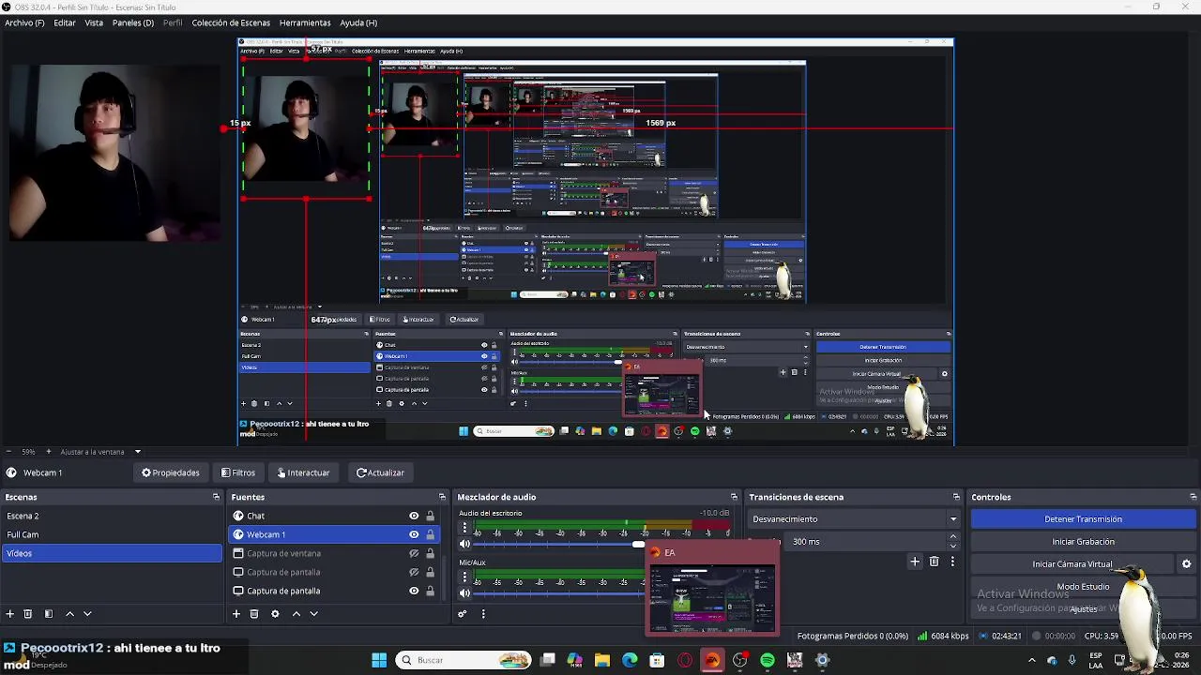Open source properties gear in Fuentes toolbar

(275, 614)
